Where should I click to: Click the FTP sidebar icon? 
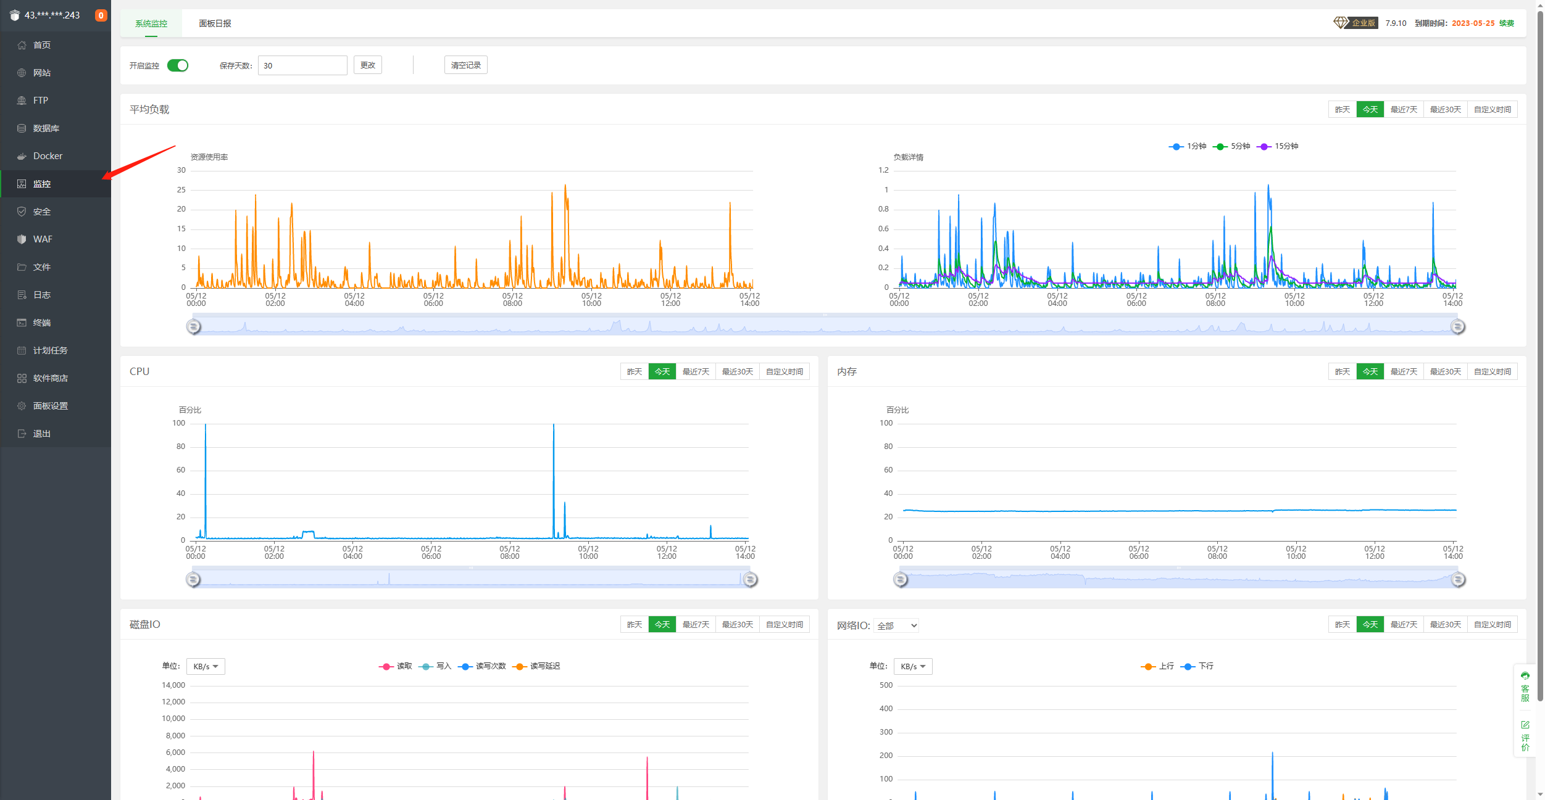point(22,101)
